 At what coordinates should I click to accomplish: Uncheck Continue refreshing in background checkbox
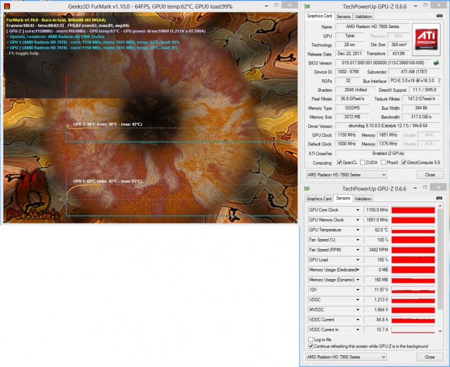point(311,346)
